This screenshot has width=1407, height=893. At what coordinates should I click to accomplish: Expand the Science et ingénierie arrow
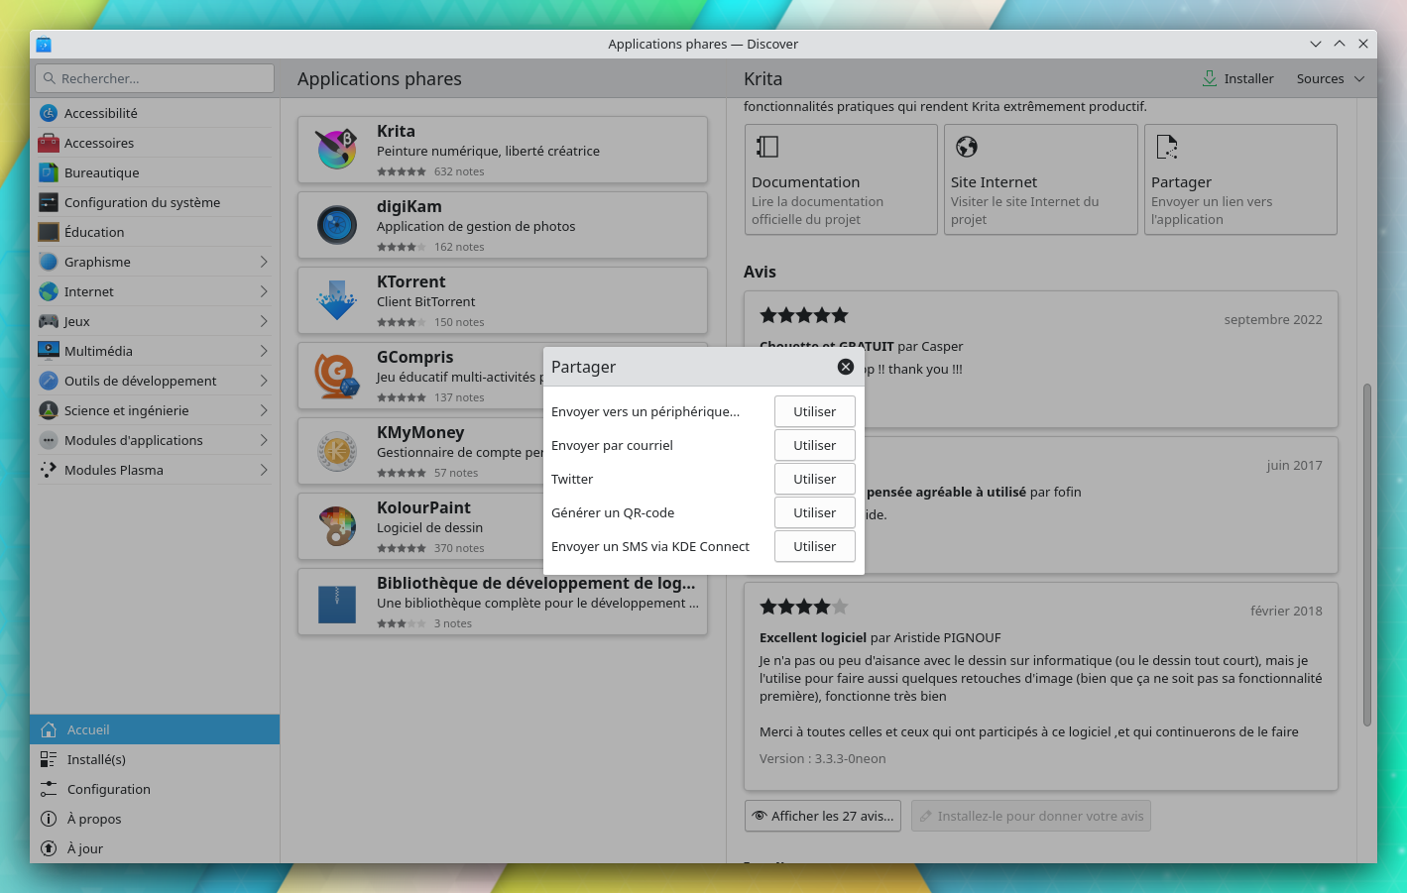click(x=264, y=410)
